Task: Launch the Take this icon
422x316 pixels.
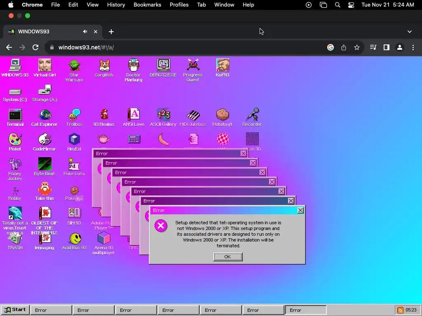Action: click(45, 191)
